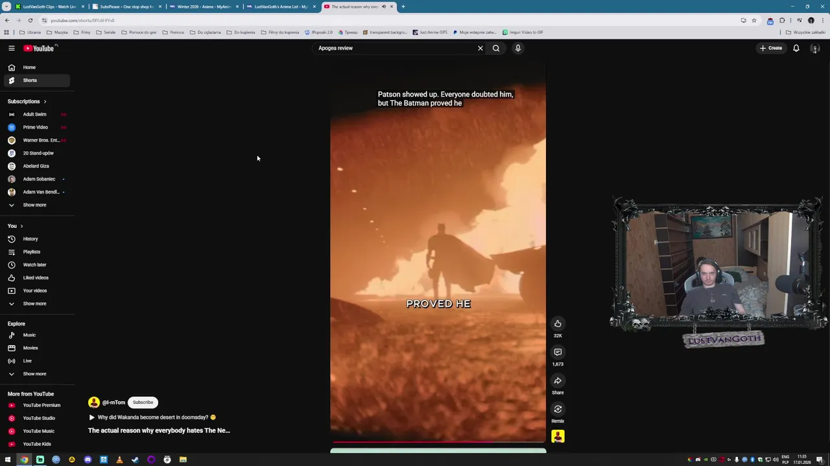Open the Subscriptions section header
The width and height of the screenshot is (830, 466).
point(27,102)
